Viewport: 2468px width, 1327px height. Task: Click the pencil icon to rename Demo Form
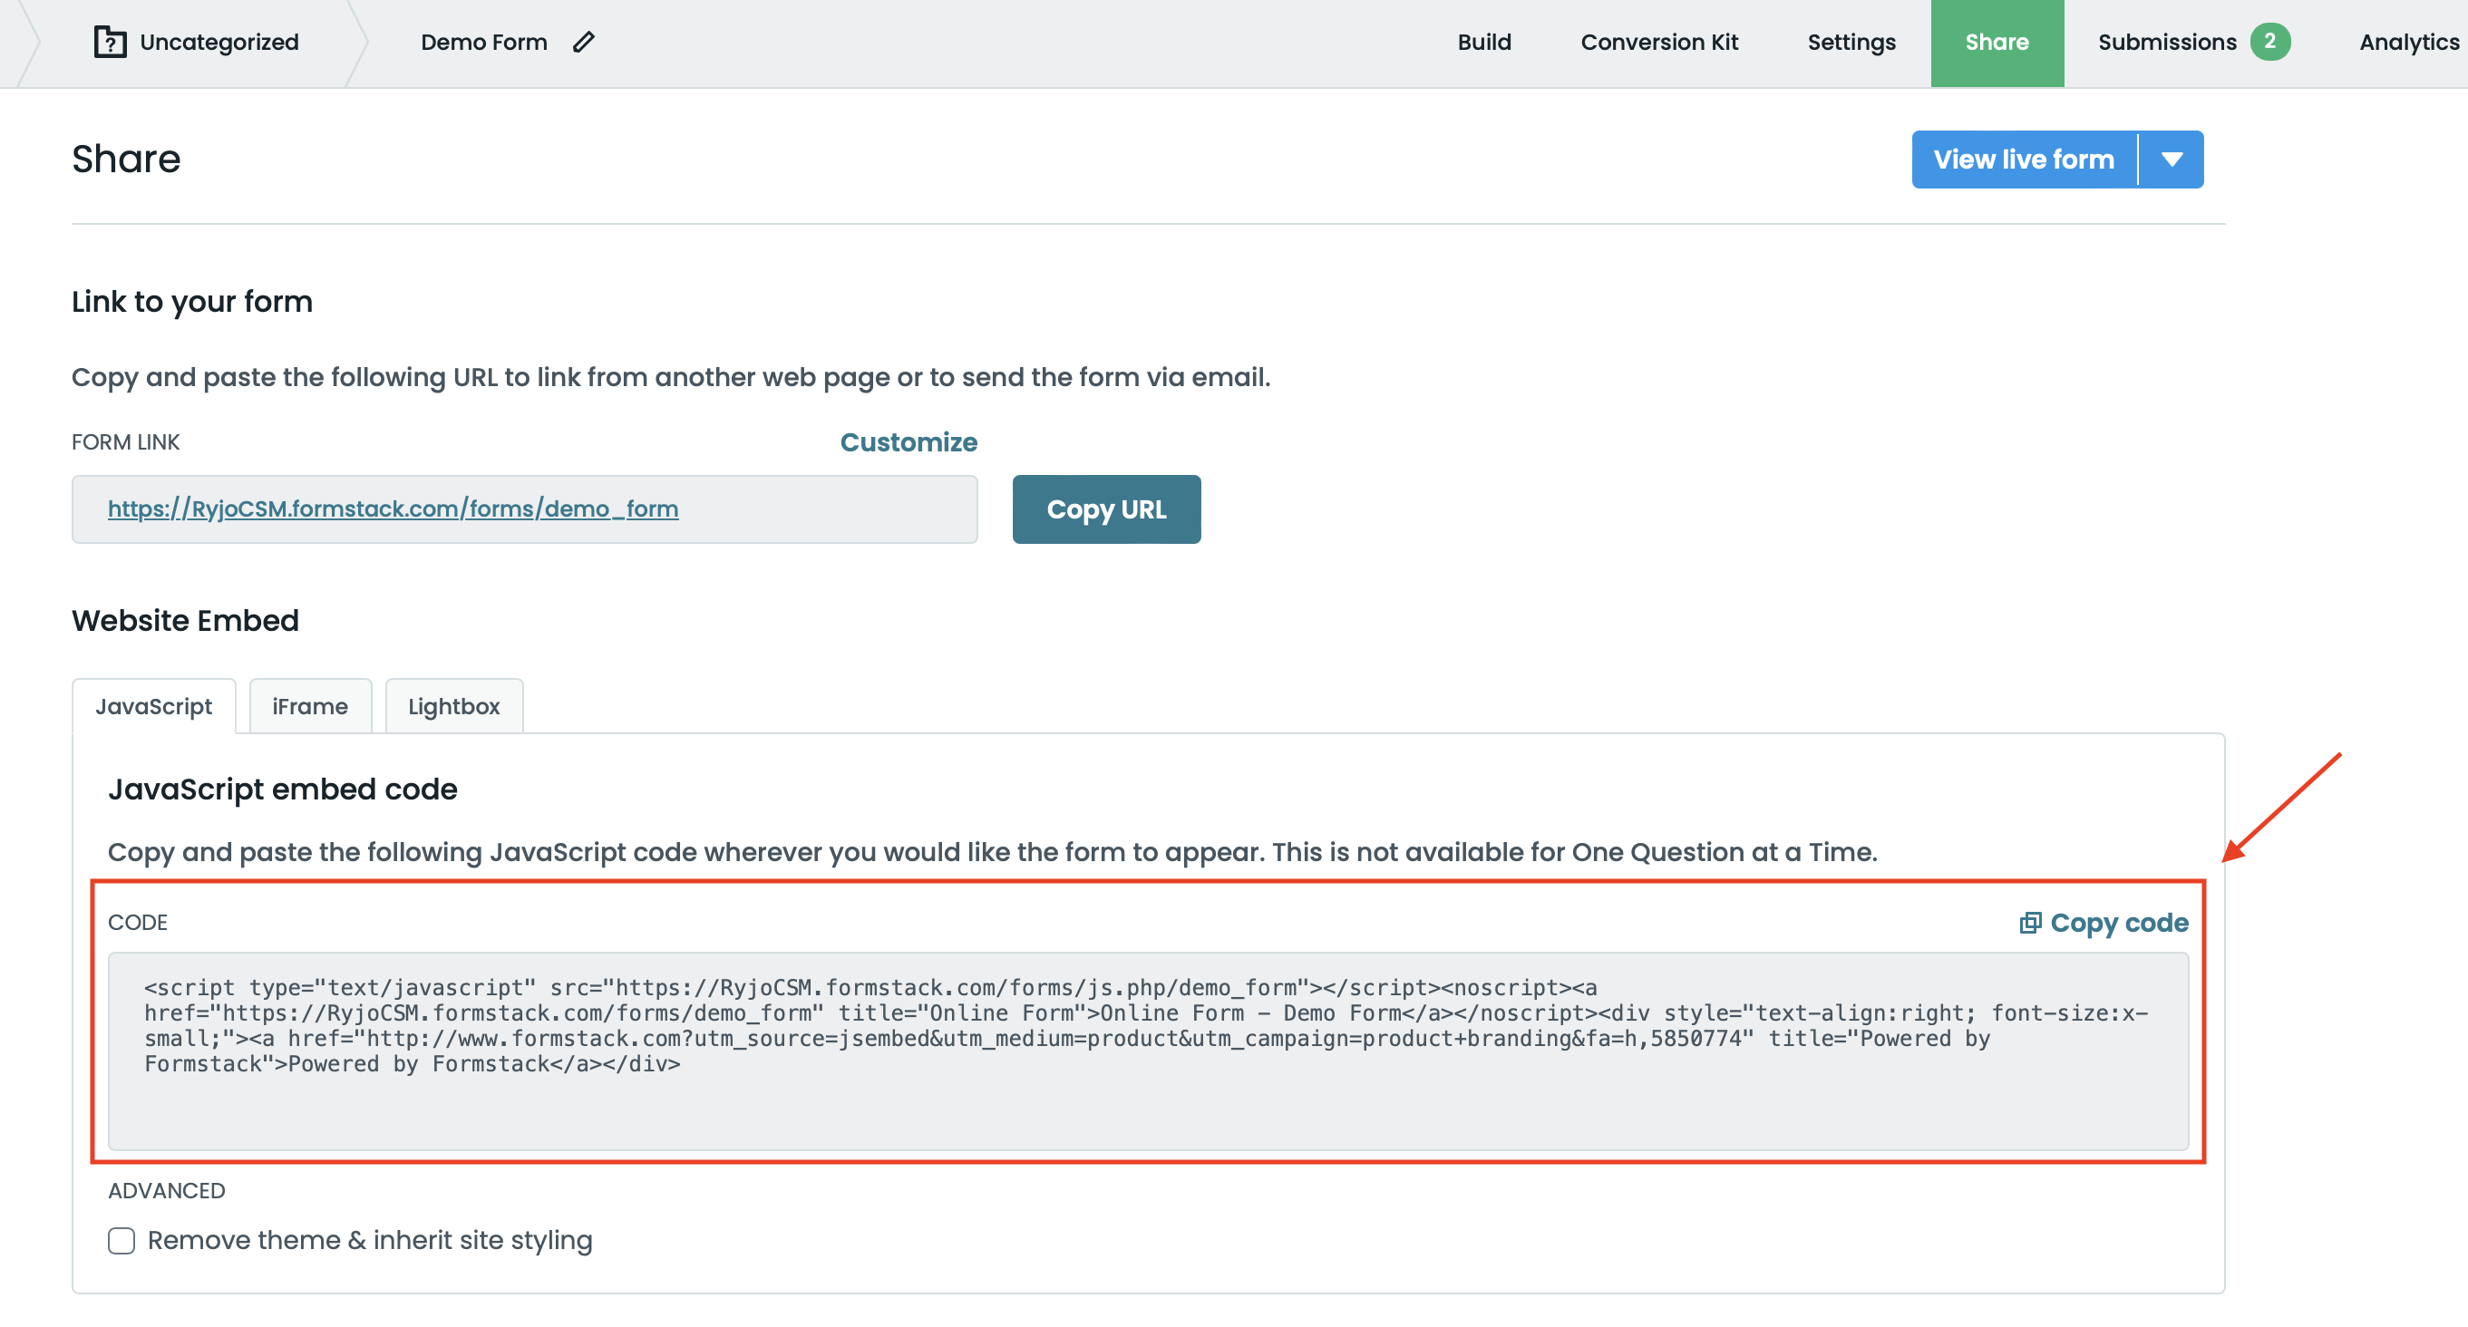[584, 43]
